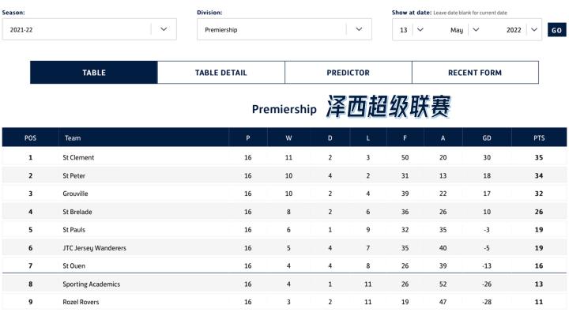Select Grouville in the table
This screenshot has width=569, height=320.
[x=76, y=194]
